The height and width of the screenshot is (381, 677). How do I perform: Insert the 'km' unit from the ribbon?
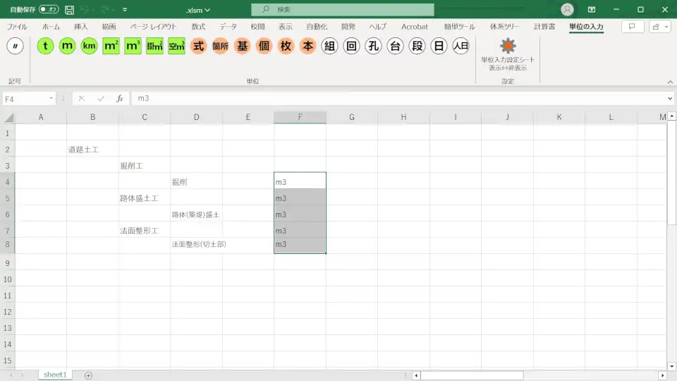point(89,47)
